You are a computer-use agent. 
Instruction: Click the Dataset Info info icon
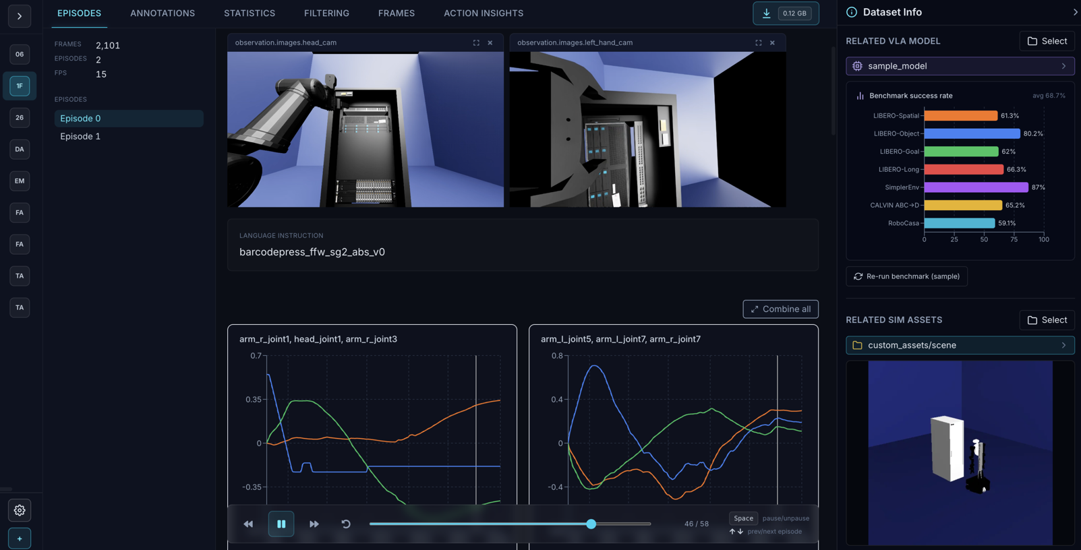coord(852,12)
